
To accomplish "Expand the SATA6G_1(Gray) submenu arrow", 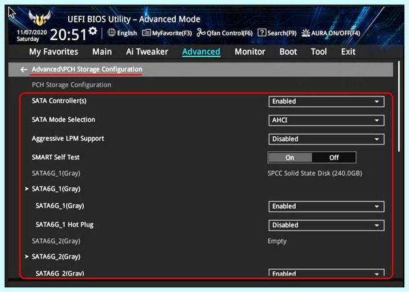I will pos(27,189).
